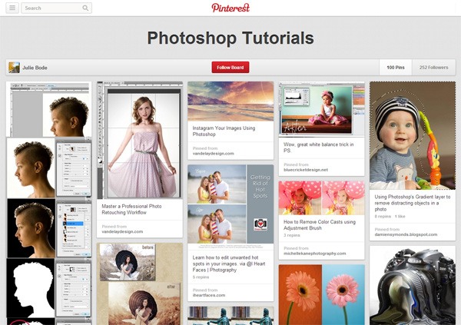Viewport: 461px width, 325px height.
Task: Click the '5 repins' count text
Action: pyautogui.click(x=201, y=277)
